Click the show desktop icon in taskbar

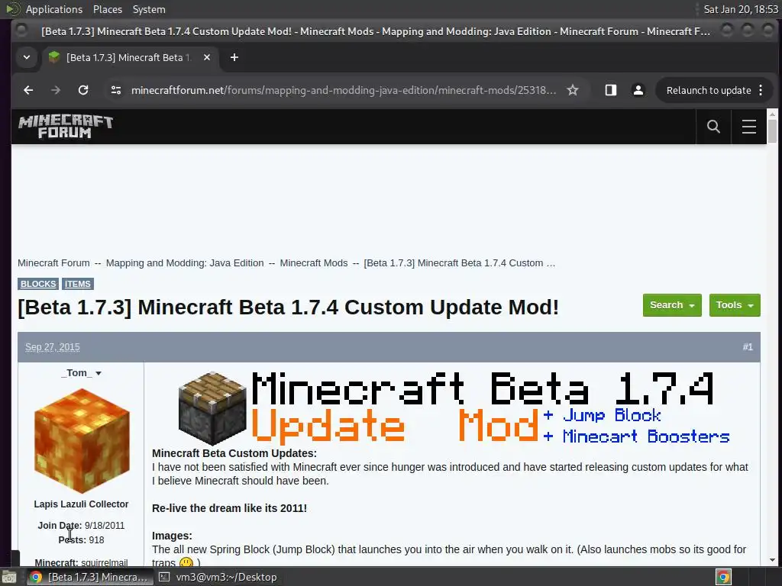[9, 577]
